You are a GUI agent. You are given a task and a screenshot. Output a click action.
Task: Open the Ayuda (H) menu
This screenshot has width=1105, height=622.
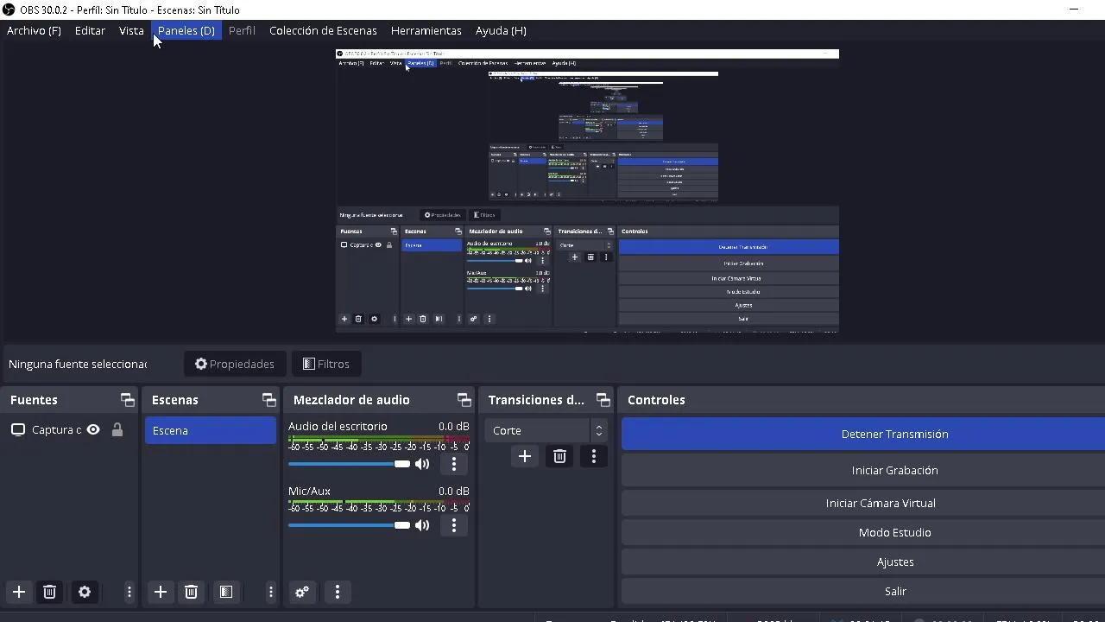click(x=501, y=30)
